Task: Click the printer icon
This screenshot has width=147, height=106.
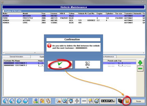Action: [x=97, y=101]
